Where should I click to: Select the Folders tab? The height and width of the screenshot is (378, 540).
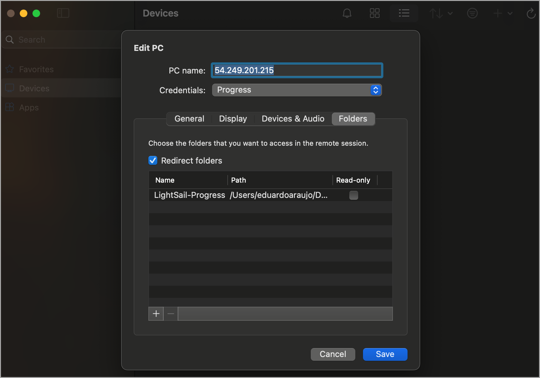pyautogui.click(x=353, y=119)
